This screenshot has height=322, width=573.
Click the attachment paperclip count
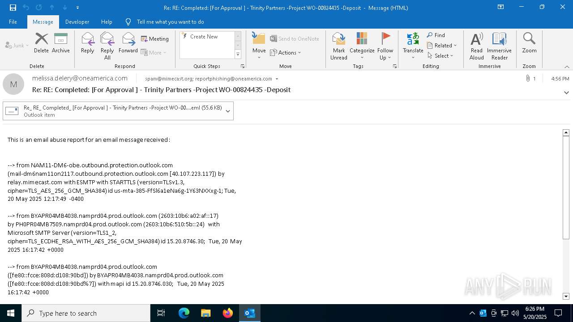[530, 78]
